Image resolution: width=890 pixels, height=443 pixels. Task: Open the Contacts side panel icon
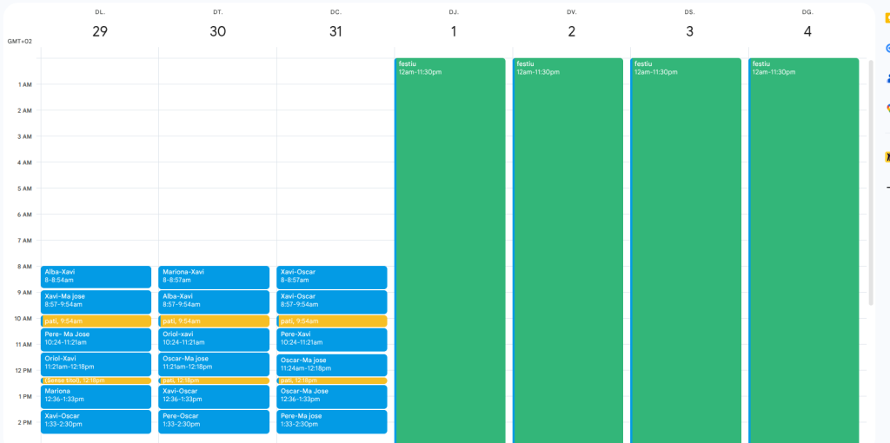pyautogui.click(x=887, y=78)
